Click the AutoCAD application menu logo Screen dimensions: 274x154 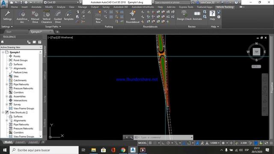4,4
